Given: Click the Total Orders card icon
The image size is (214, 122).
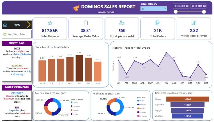Looking at the screenshot, I should 158,23.
